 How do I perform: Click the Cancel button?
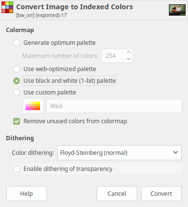117,193
